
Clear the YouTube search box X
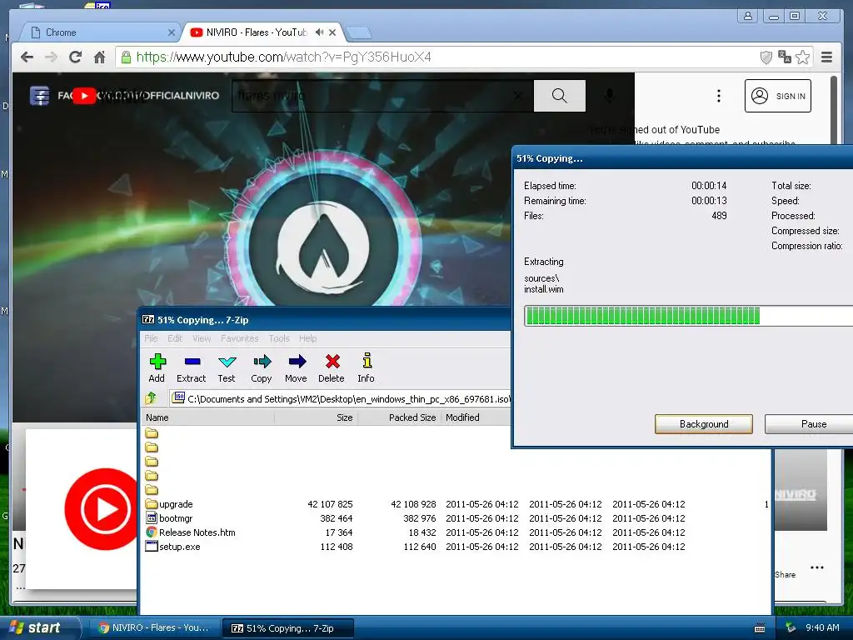click(x=518, y=96)
